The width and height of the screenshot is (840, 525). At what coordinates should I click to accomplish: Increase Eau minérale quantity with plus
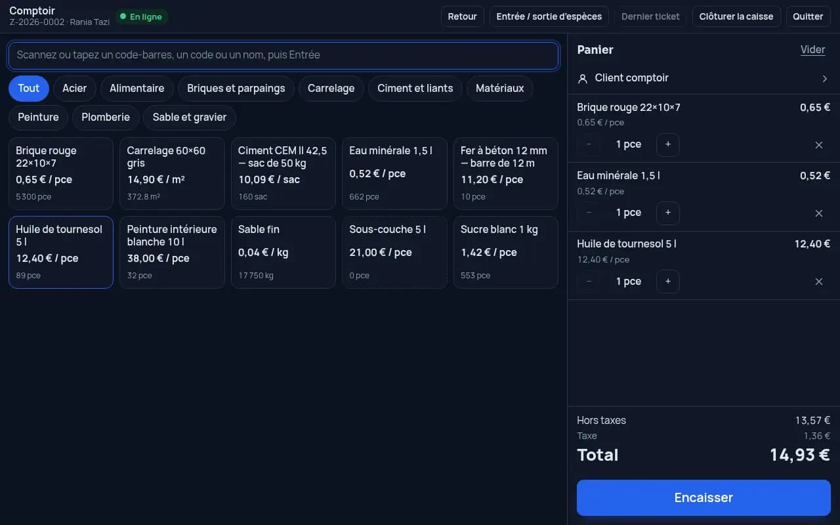668,213
